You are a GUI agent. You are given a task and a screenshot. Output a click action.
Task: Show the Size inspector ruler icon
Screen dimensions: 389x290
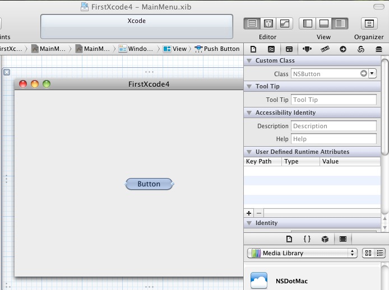325,49
